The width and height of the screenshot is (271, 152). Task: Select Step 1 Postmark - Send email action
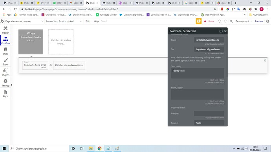click(35, 65)
